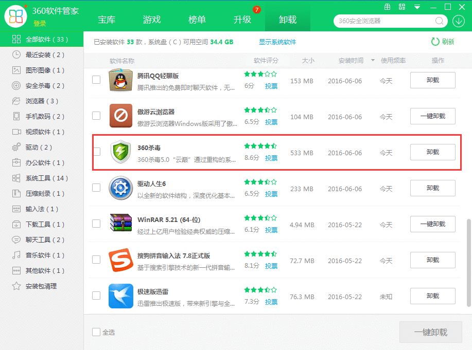This screenshot has width=472, height=350.
Task: Open the 安装包清理 star icon entry
Action: 15,286
